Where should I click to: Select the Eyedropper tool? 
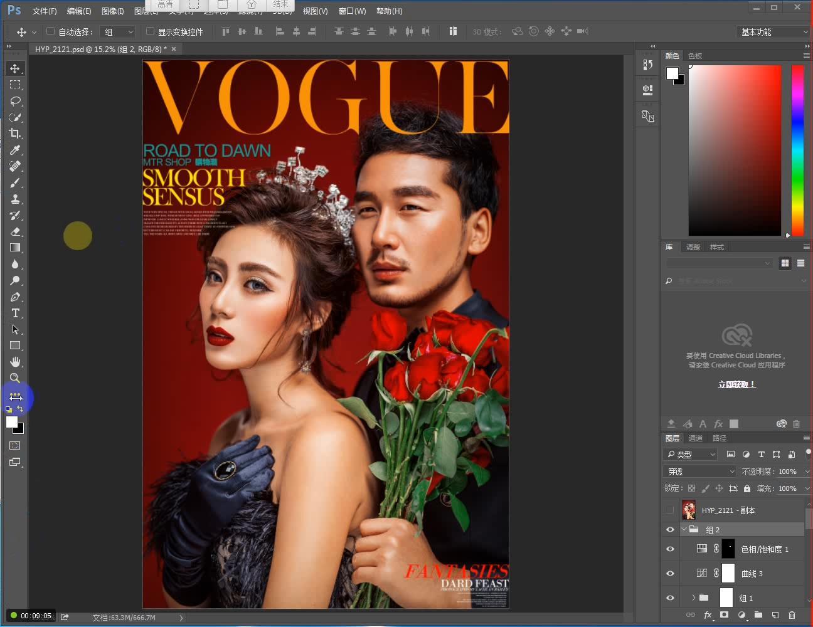(x=15, y=150)
